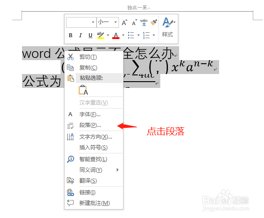Open the Styles (样式) button
This screenshot has height=218, width=264.
tap(168, 27)
